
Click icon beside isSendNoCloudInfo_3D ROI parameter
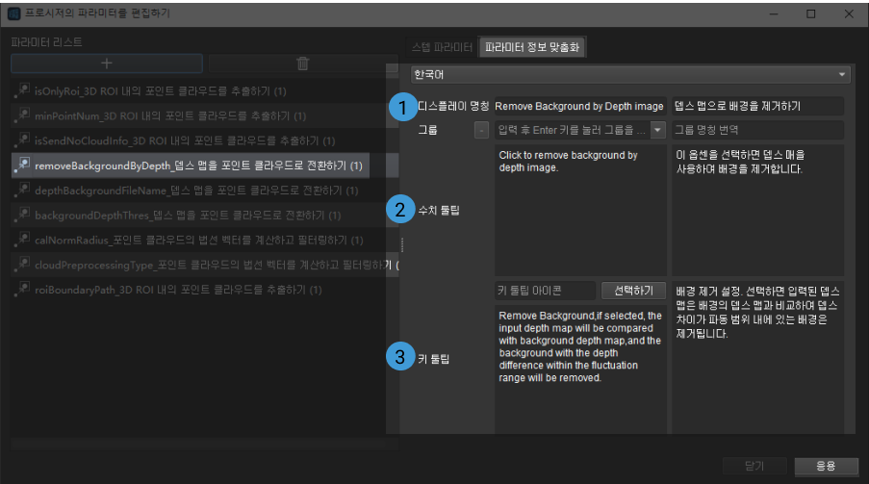pyautogui.click(x=22, y=140)
